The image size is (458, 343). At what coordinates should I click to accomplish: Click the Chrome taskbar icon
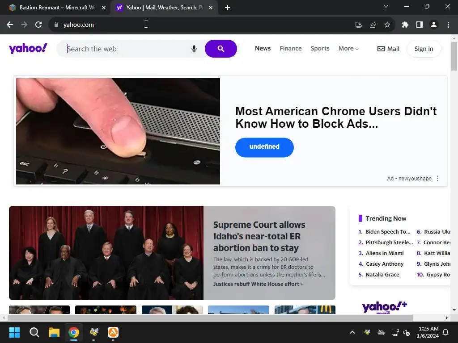(74, 332)
